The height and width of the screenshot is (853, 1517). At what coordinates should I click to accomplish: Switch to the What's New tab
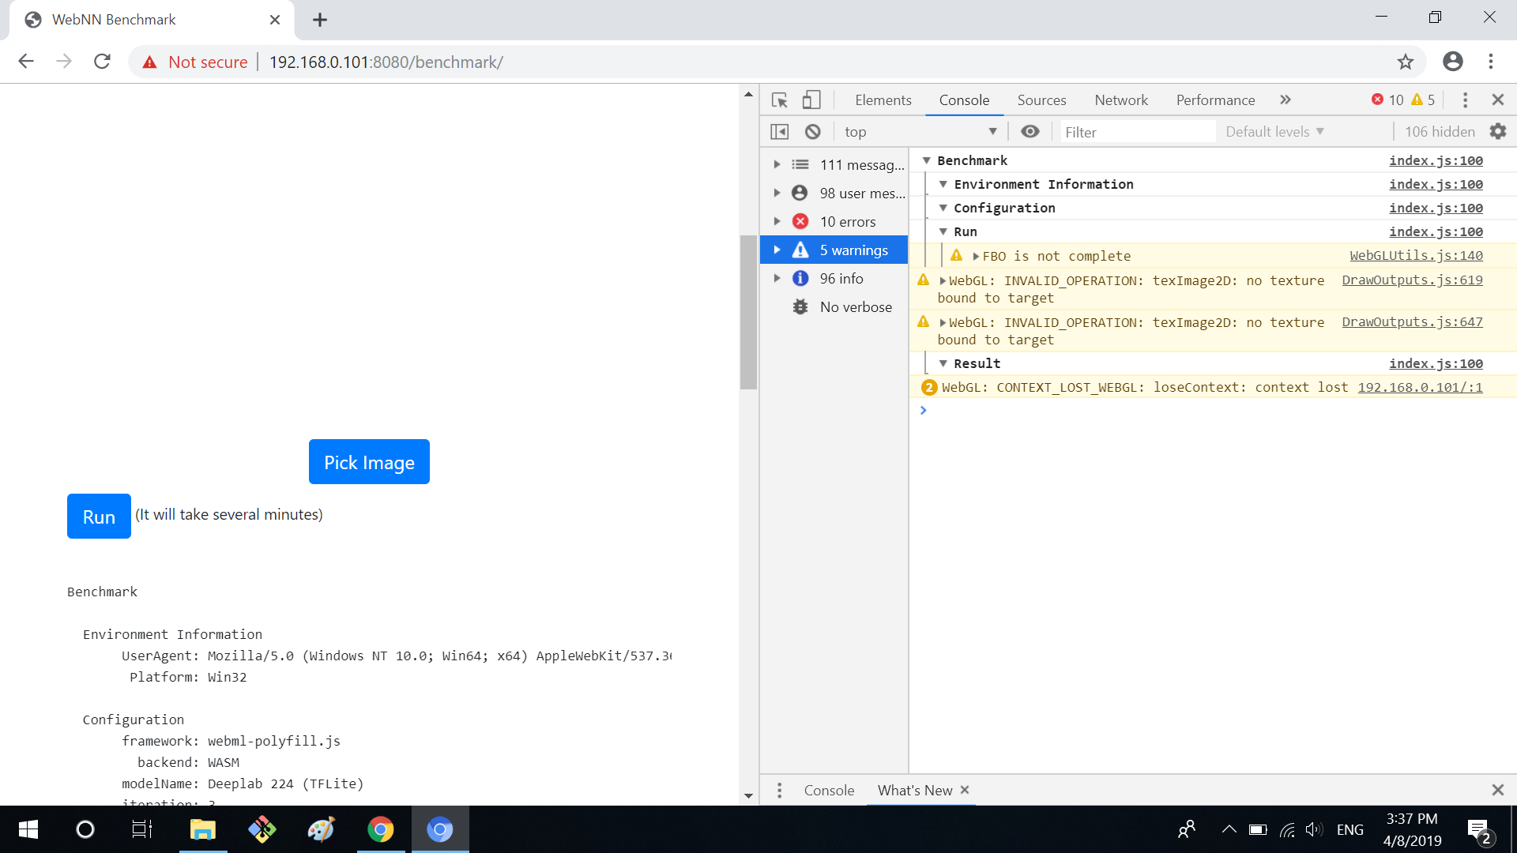pyautogui.click(x=913, y=790)
